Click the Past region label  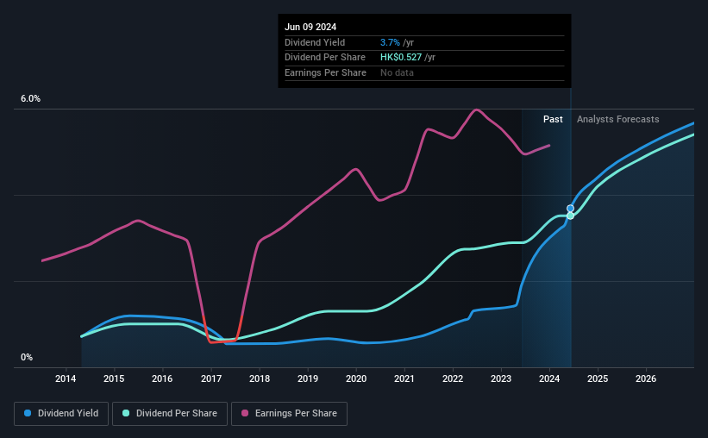(x=553, y=119)
